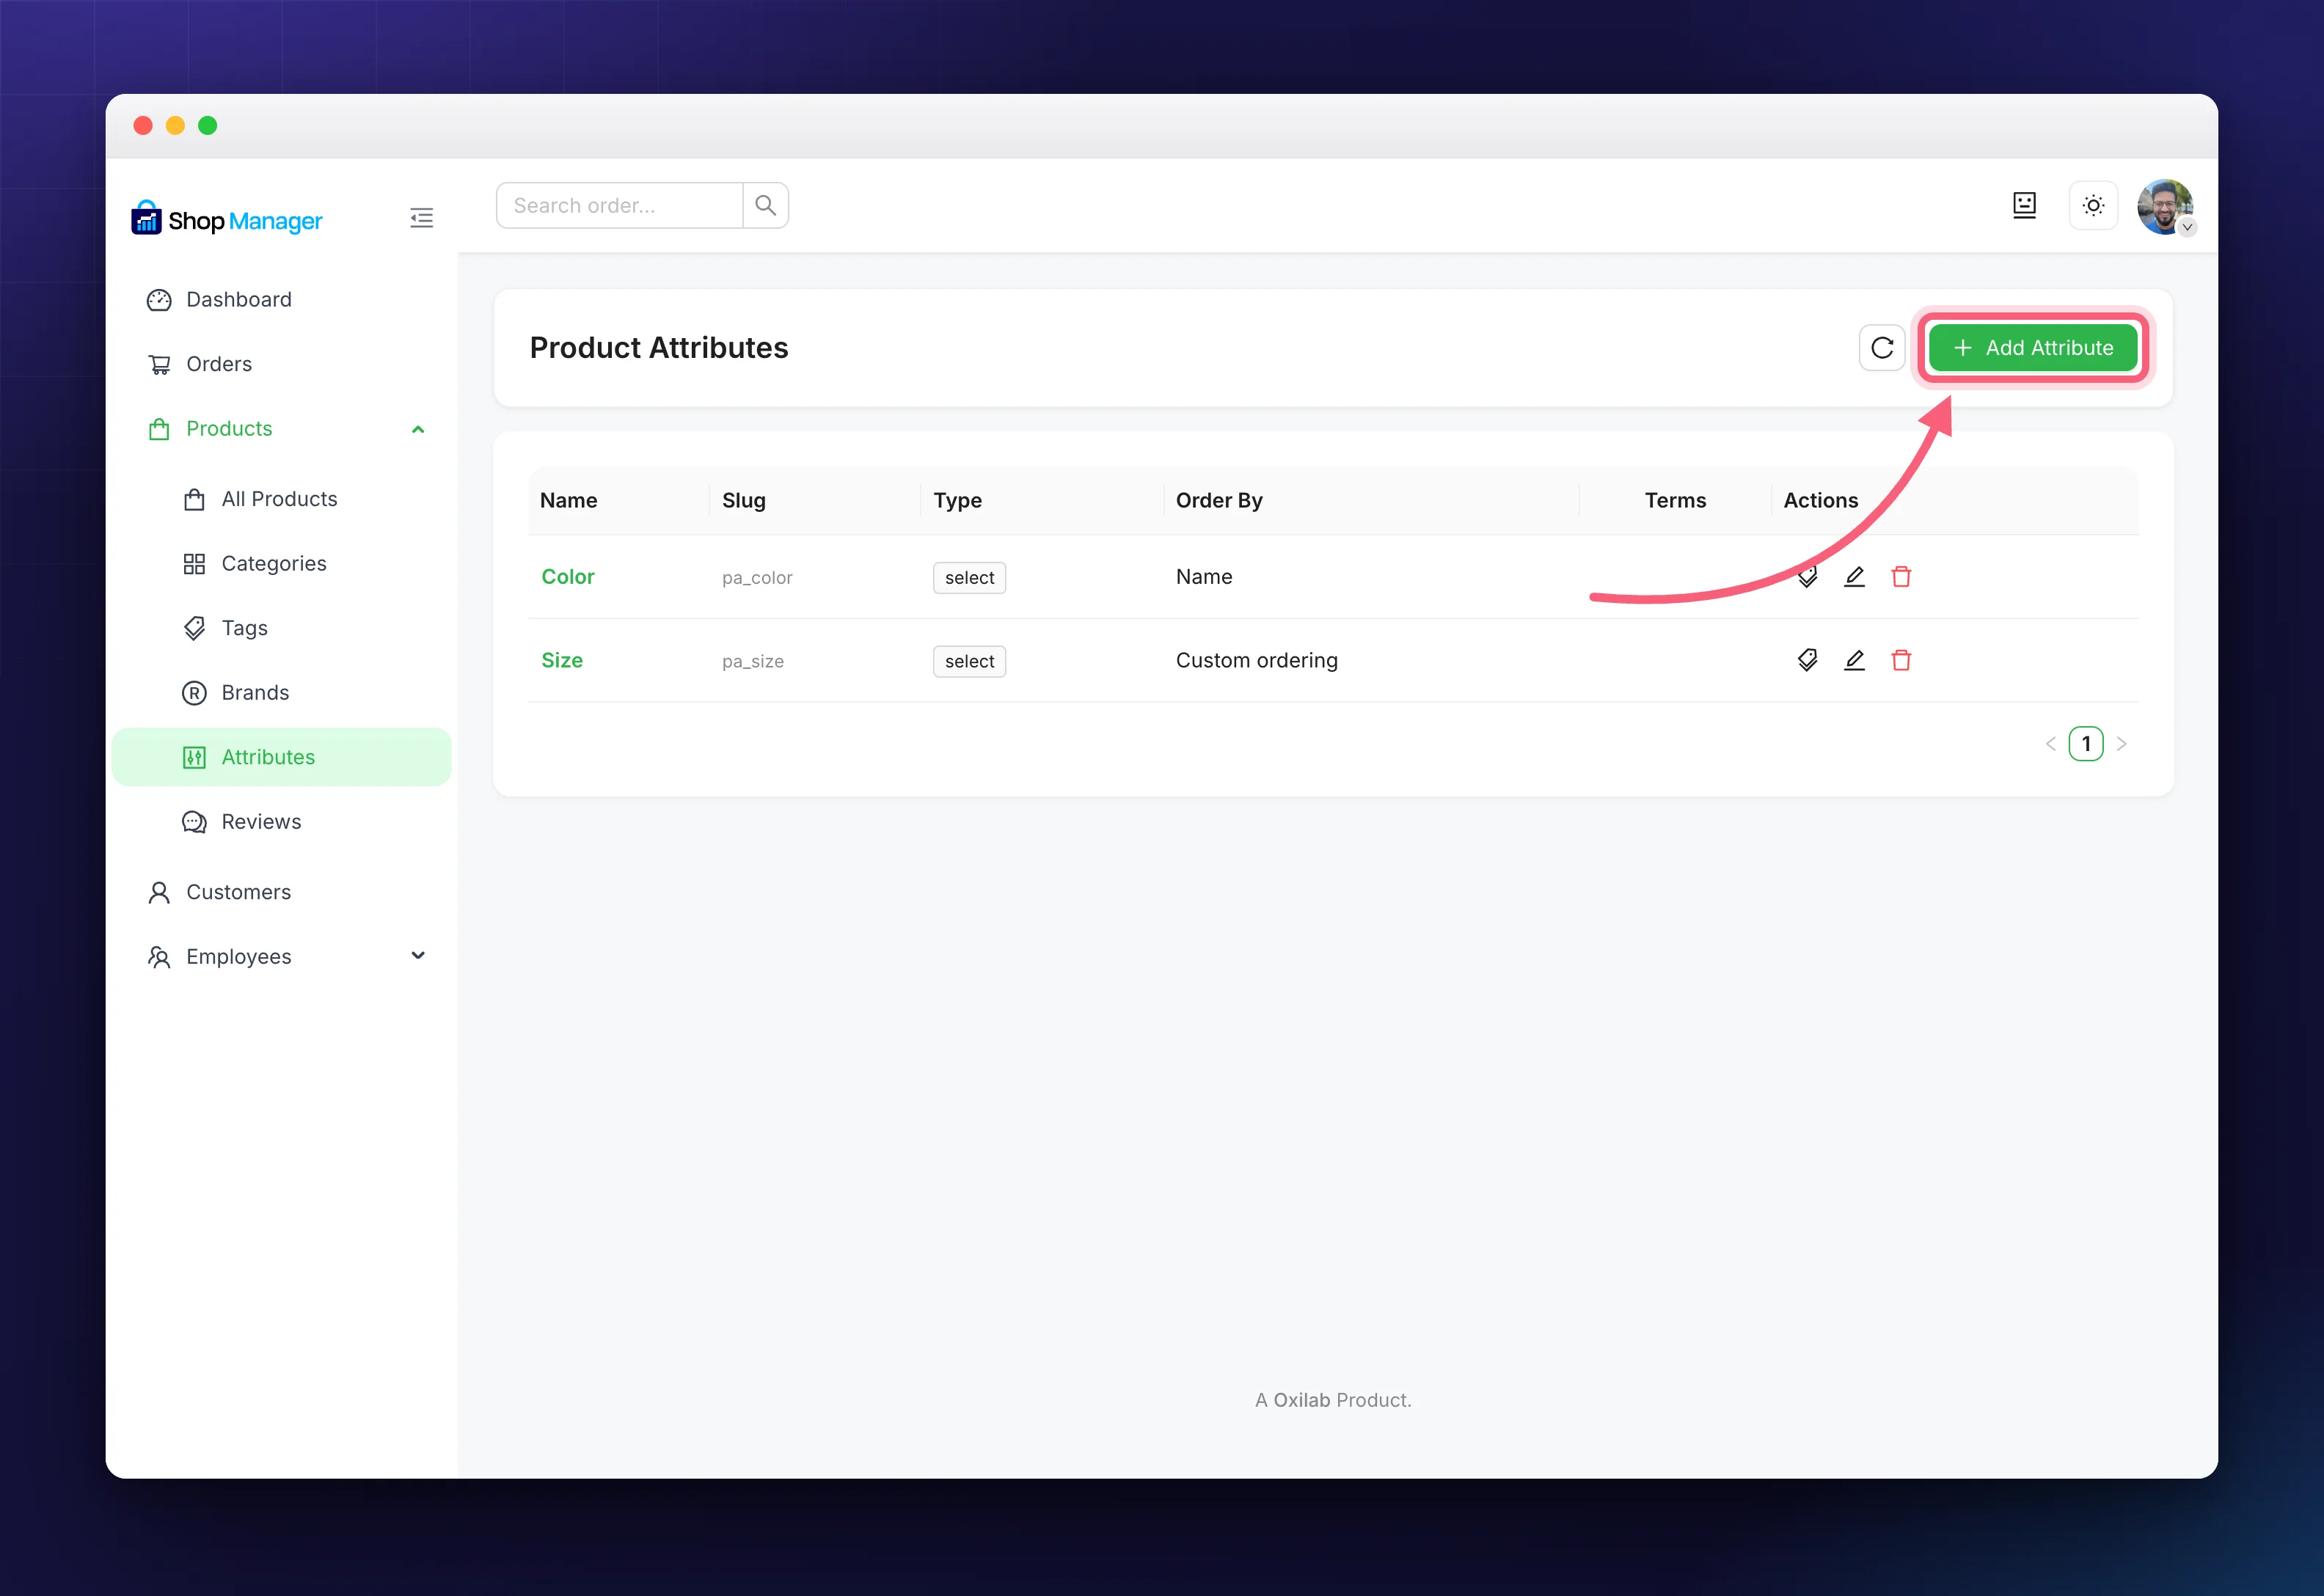Refresh the Product Attributes list

(1882, 348)
